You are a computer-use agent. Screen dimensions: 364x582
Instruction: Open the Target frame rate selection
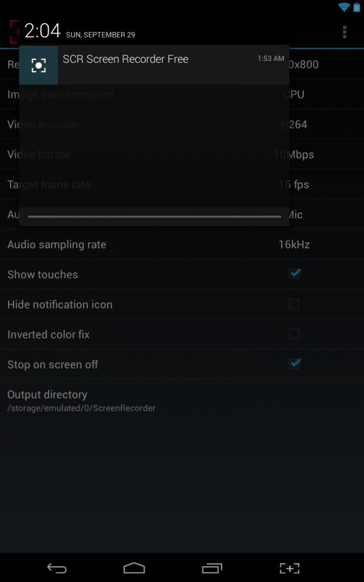point(182,184)
